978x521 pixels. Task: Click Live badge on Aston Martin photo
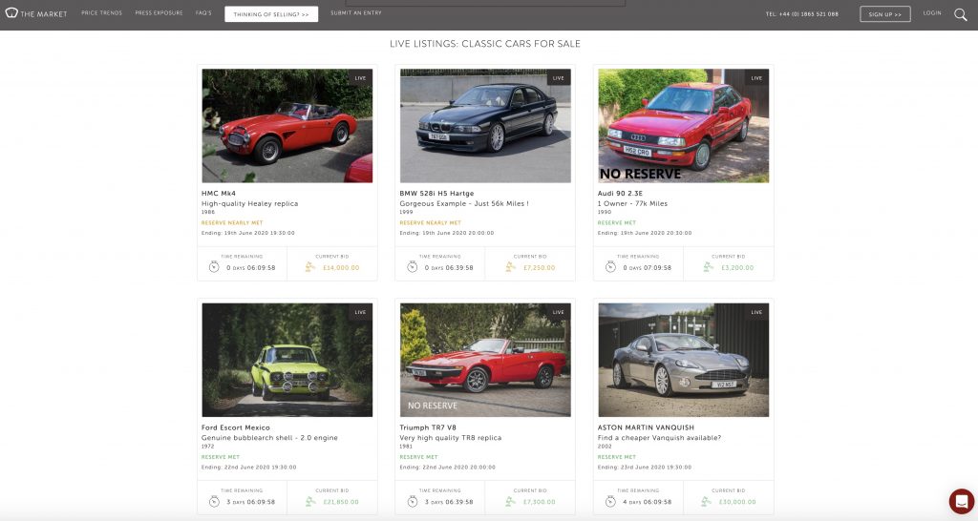click(x=756, y=312)
